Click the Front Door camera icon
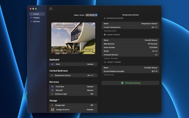This screenshot has width=189, height=118. [x=52, y=87]
